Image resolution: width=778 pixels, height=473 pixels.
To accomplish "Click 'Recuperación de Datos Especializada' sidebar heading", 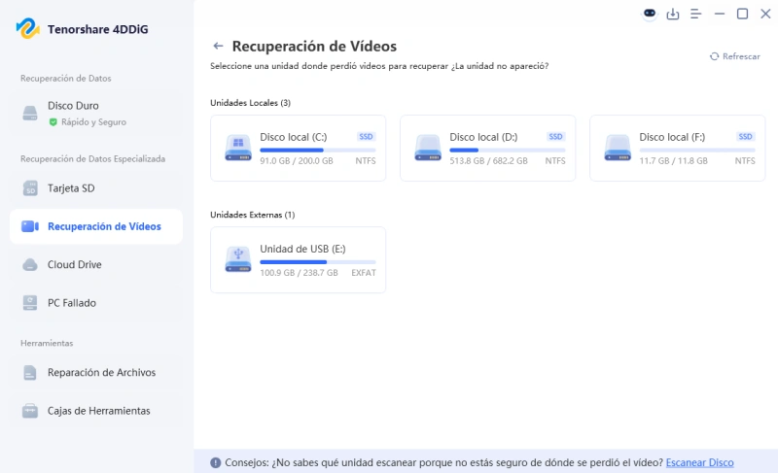I will point(92,159).
